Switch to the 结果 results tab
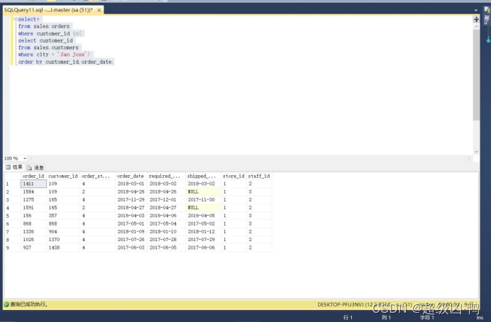Viewport: 491px width, 322px height. coord(14,167)
